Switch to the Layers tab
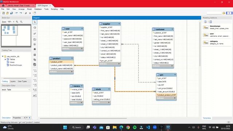This screenshot has width=233, height=131. tap(13, 82)
